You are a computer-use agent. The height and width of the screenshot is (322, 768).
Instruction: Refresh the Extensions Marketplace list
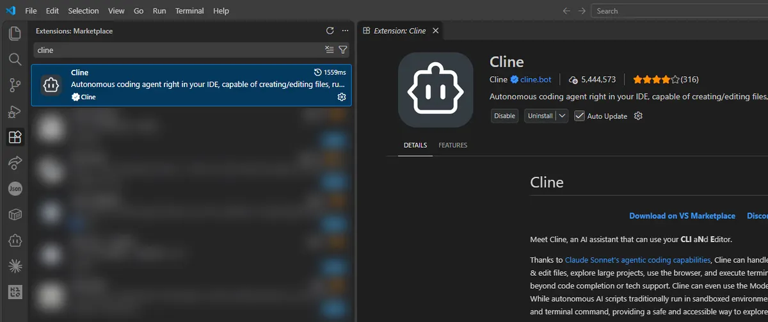click(330, 31)
